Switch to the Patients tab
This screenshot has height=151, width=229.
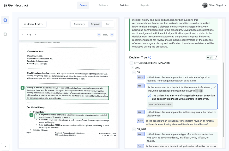click(x=103, y=5)
